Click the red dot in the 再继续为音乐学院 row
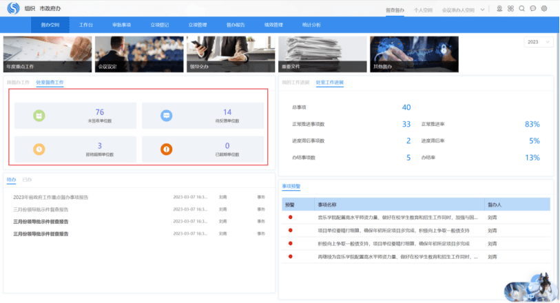The image size is (560, 303). pos(291,256)
